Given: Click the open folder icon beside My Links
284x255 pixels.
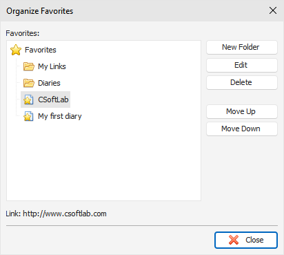Looking at the screenshot, I should [29, 66].
